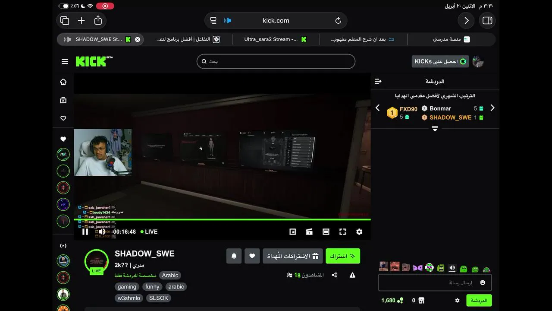The width and height of the screenshot is (552, 311).
Task: Insert the green headphones emote
Action: click(429, 267)
